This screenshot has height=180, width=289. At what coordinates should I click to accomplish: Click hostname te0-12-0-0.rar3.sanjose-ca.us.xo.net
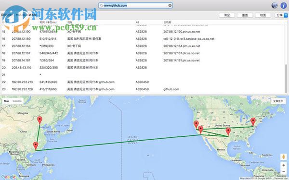[189, 39]
